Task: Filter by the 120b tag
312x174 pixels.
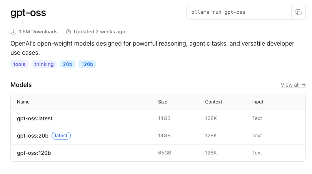Action: [x=87, y=64]
